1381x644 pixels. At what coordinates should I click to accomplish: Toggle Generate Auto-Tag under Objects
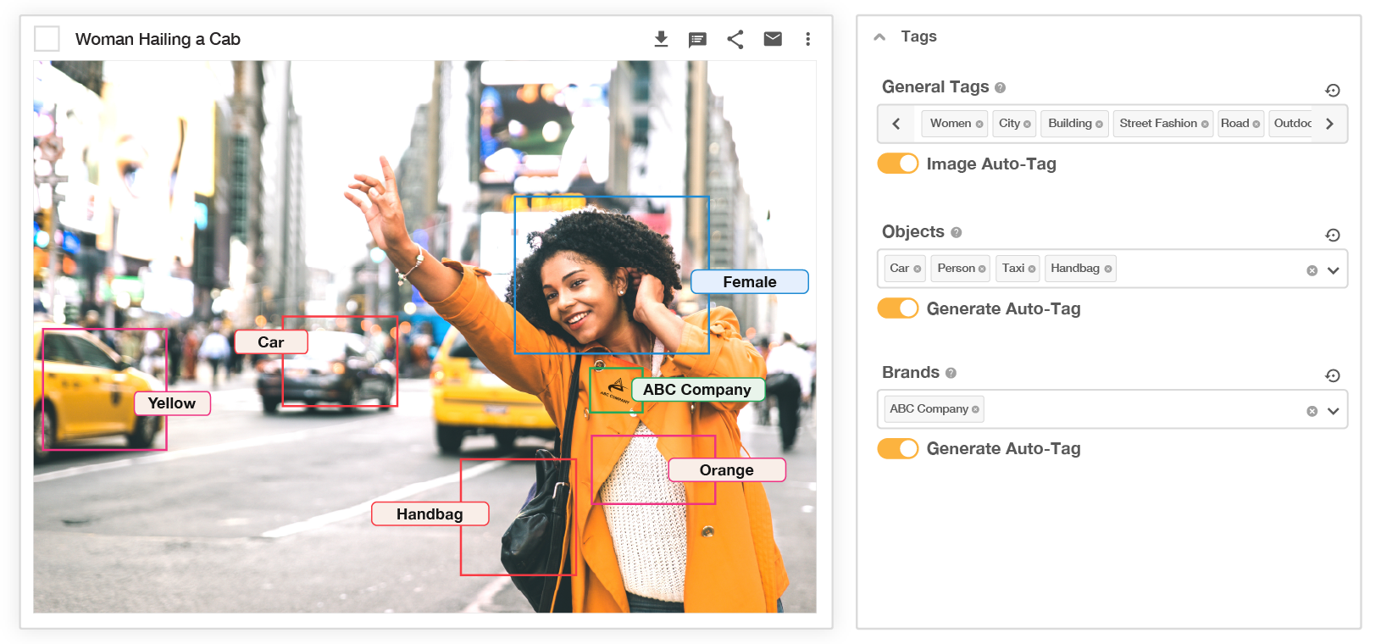point(898,308)
